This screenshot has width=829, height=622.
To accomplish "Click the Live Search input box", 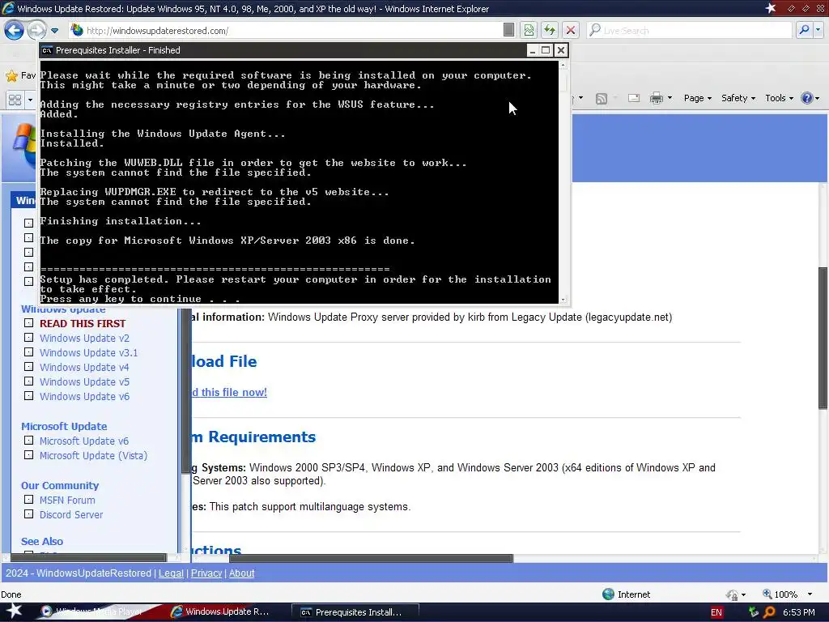I will pos(690,31).
